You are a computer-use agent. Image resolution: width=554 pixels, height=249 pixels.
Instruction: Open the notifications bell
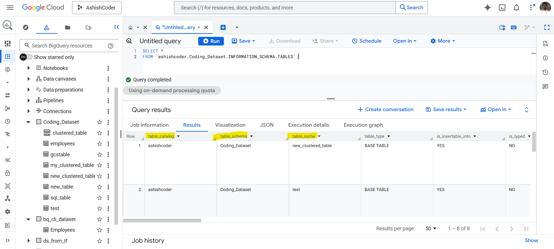click(516, 7)
